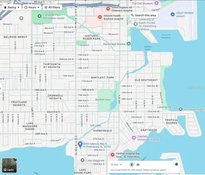Image resolution: width=205 pixels, height=175 pixels.
Task: Expand the 15 min travel time dropdown
Action: coord(116,165)
